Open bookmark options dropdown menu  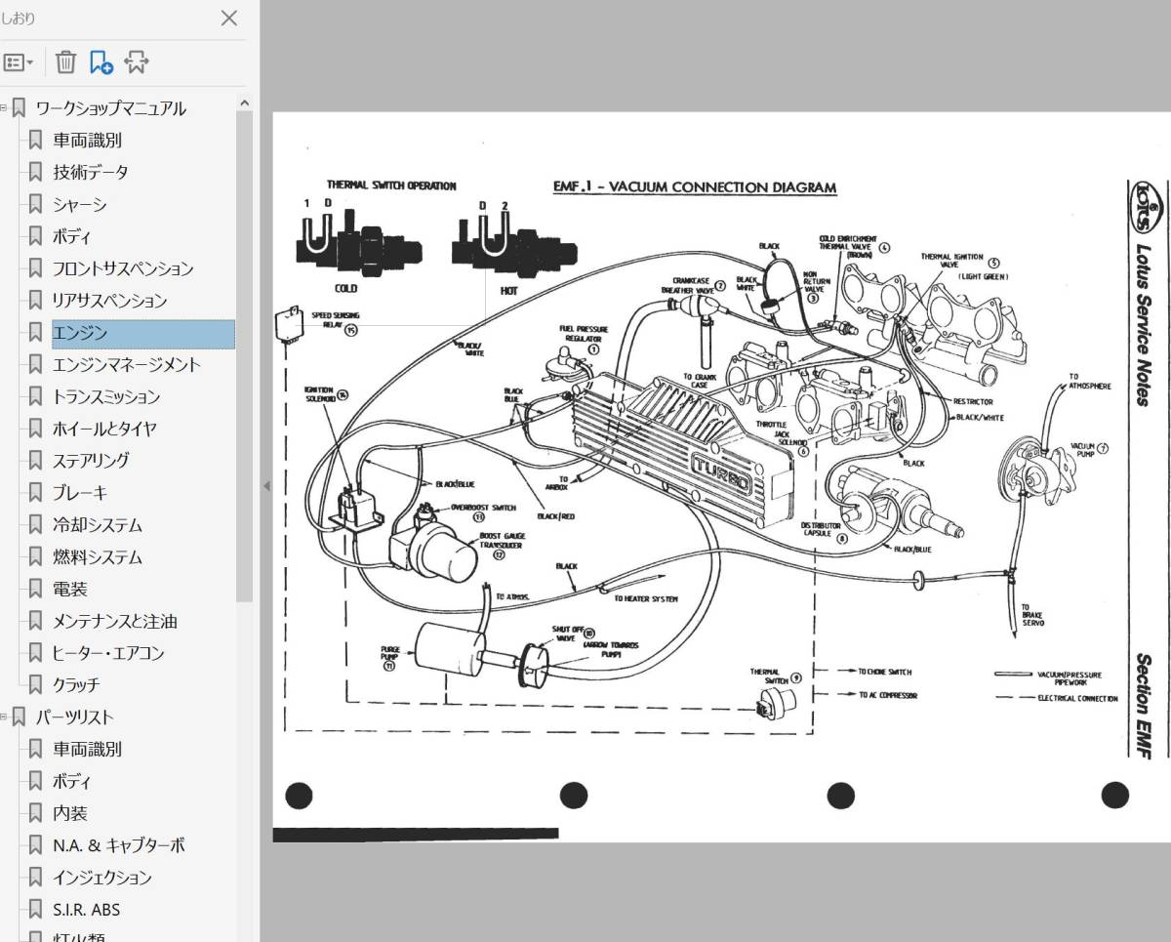(19, 62)
